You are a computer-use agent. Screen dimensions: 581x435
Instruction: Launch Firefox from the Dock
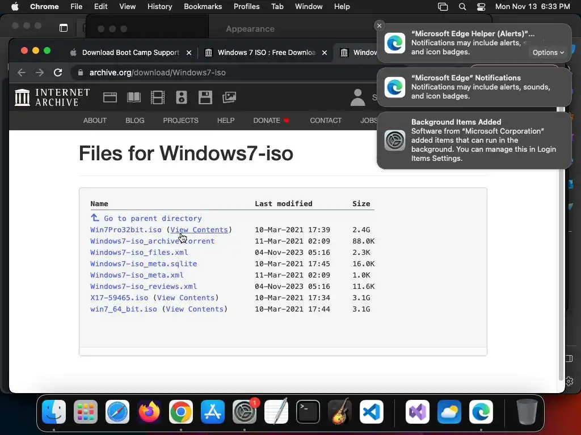point(149,412)
